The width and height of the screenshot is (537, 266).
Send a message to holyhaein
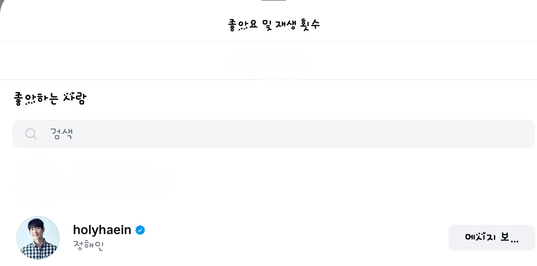click(x=491, y=238)
